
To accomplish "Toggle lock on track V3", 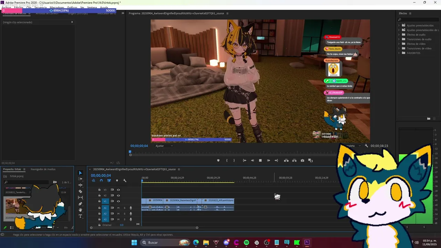I will (x=99, y=190).
